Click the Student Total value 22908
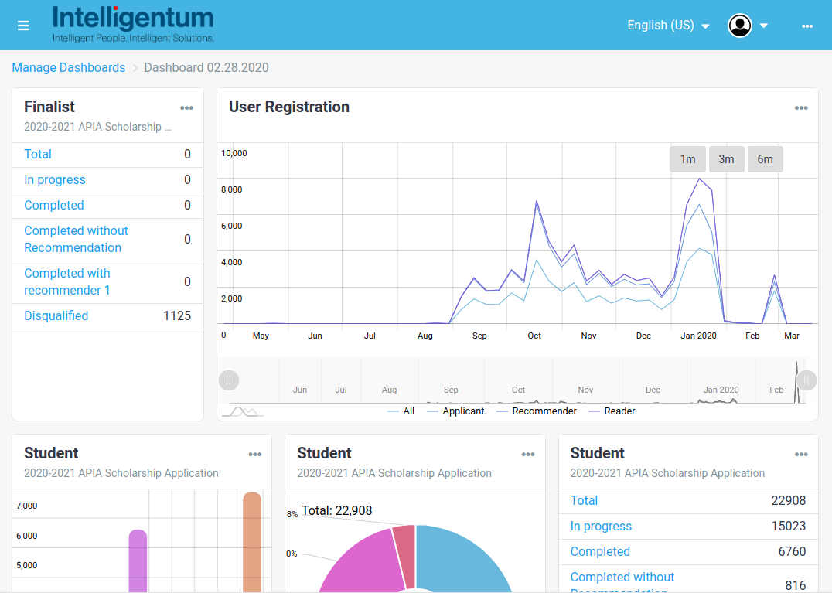The image size is (832, 593). (789, 501)
